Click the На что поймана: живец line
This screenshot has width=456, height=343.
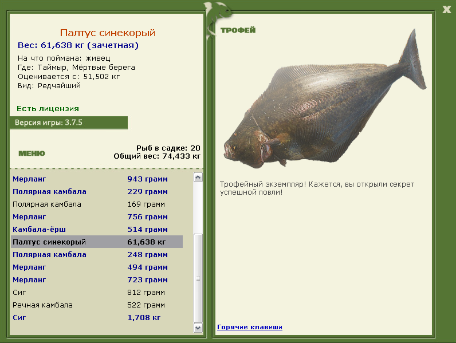tap(64, 58)
